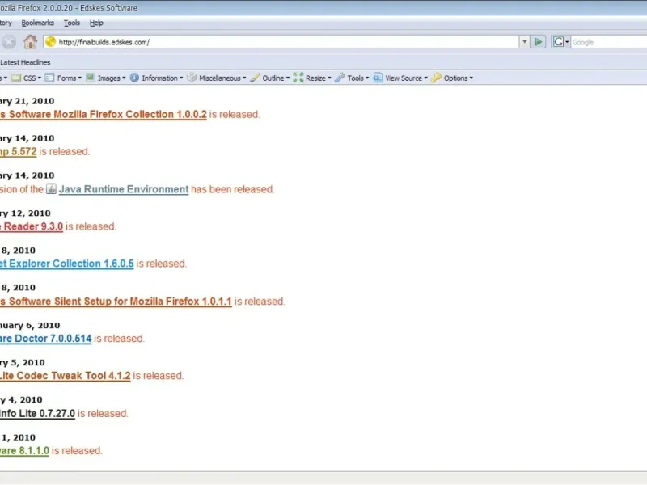The height and width of the screenshot is (485, 647).
Task: Click the 'has been released.' text
Action: click(x=232, y=189)
